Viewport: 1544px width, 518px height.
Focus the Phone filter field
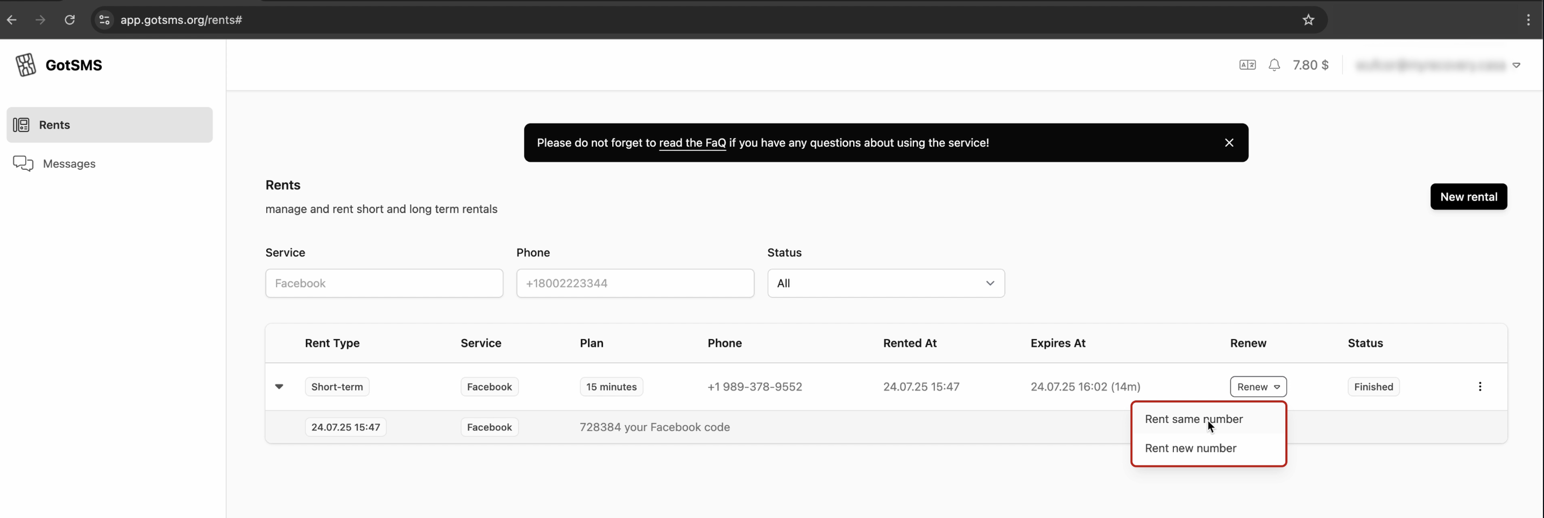(x=635, y=283)
